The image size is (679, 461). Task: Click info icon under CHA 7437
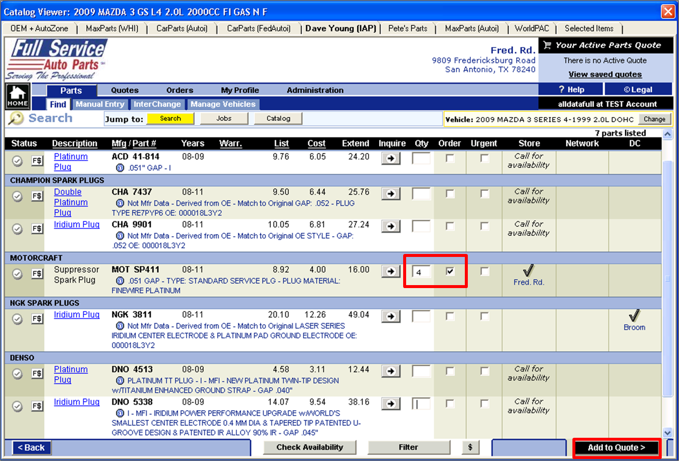coord(120,203)
